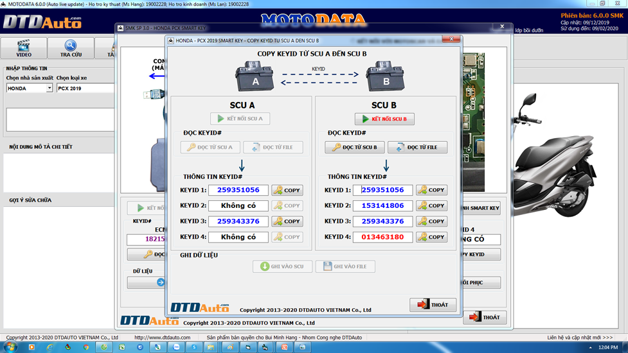Click ÌNH SMART KEY button behind dialog
Image resolution: width=628 pixels, height=353 pixels.
(480, 208)
